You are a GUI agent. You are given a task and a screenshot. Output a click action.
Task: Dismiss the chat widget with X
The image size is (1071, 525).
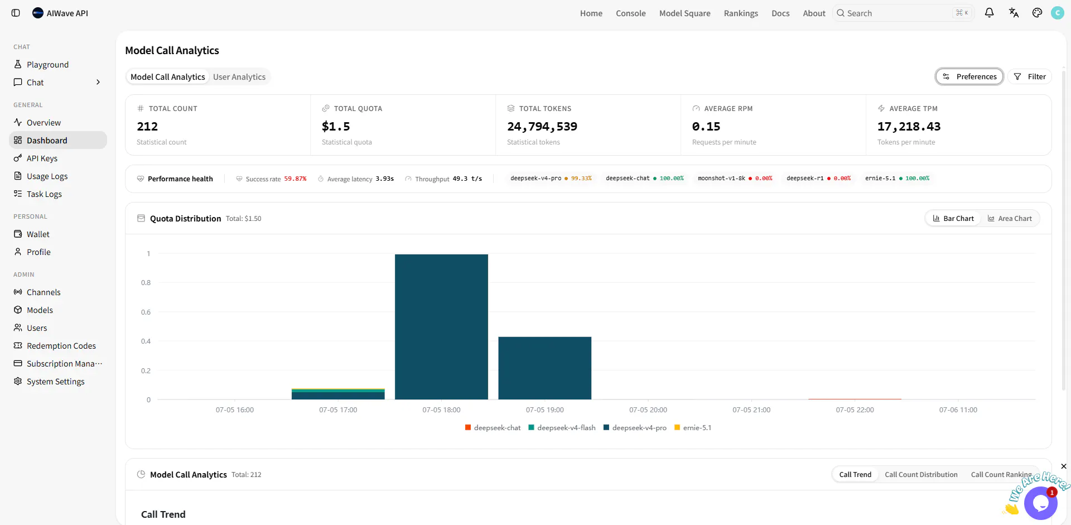(x=1064, y=466)
